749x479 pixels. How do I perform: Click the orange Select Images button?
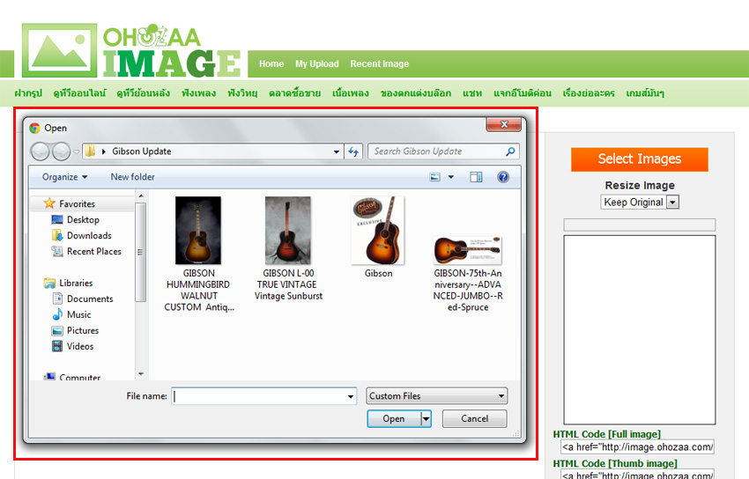click(x=640, y=158)
